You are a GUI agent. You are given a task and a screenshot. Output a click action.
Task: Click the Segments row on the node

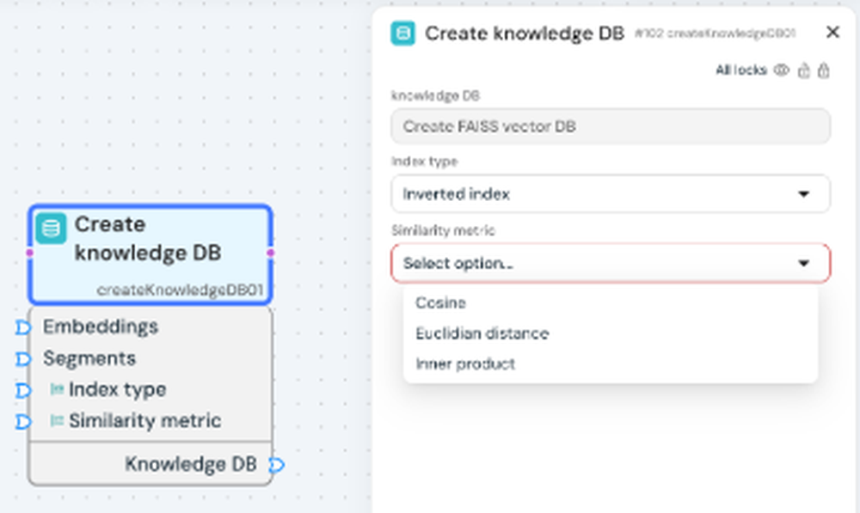pyautogui.click(x=150, y=358)
